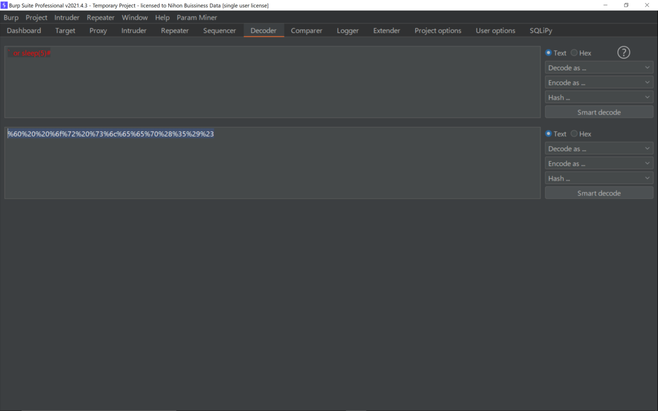
Task: Open the Burp menu
Action: pyautogui.click(x=11, y=18)
